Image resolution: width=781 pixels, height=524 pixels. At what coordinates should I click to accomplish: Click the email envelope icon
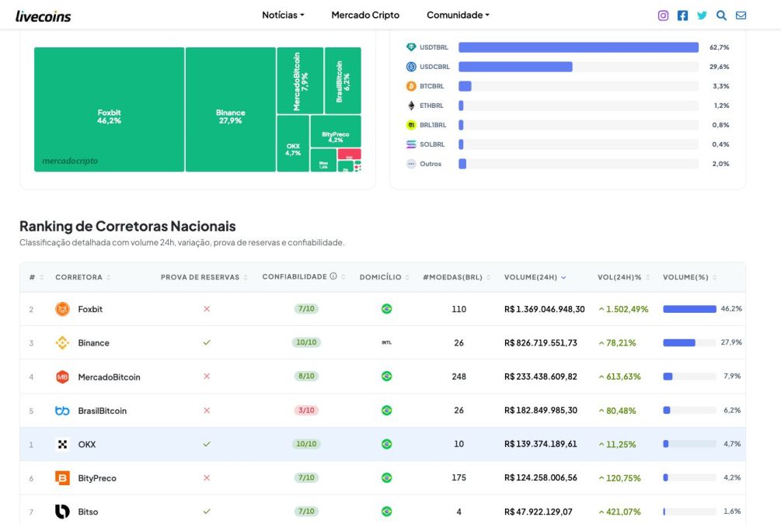click(x=741, y=16)
